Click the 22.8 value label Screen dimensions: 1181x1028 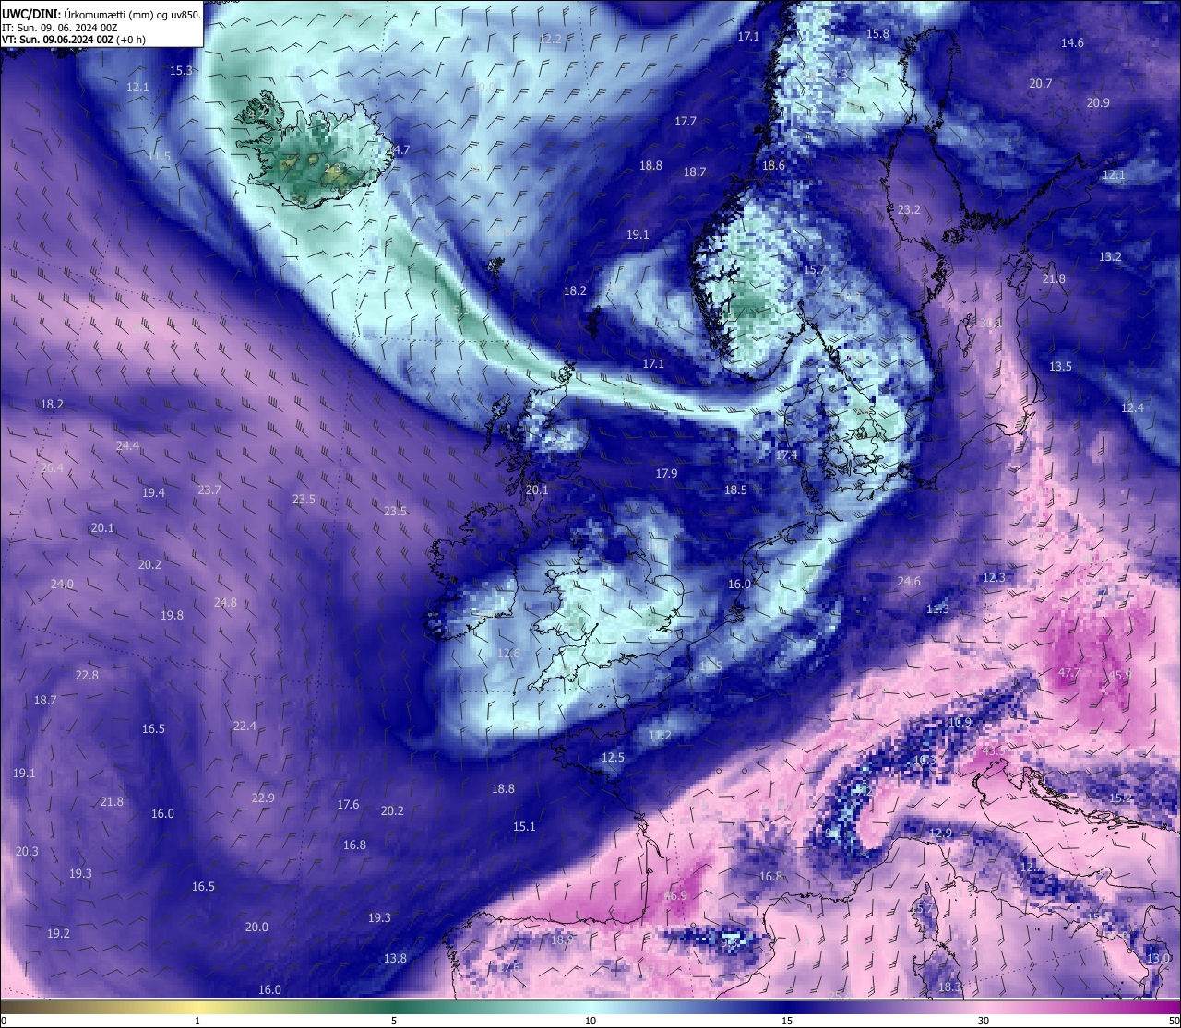tap(87, 675)
